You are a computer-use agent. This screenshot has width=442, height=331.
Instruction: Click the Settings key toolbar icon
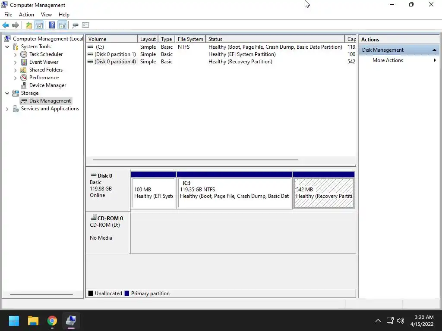[x=75, y=25]
